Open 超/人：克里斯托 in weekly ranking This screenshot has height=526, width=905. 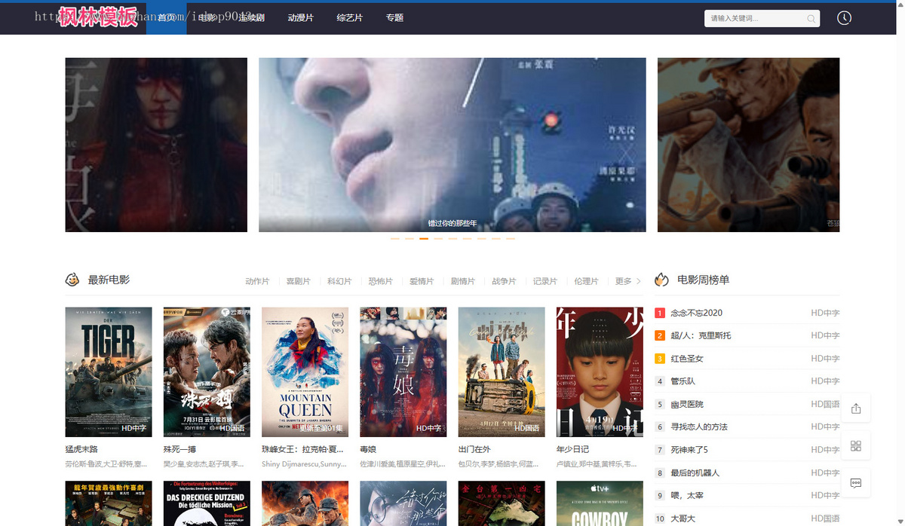(701, 335)
